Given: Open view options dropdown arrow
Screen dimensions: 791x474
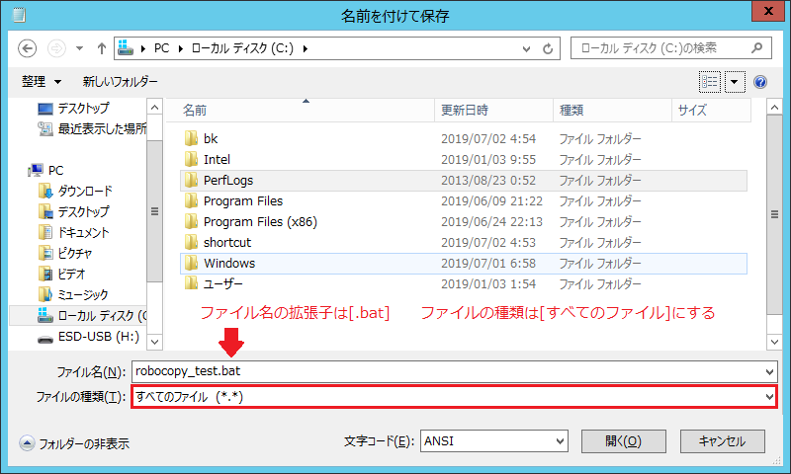Looking at the screenshot, I should 735,82.
